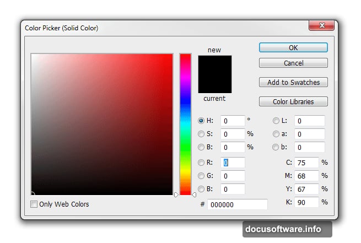Click the HSB brightness value field

[233, 147]
